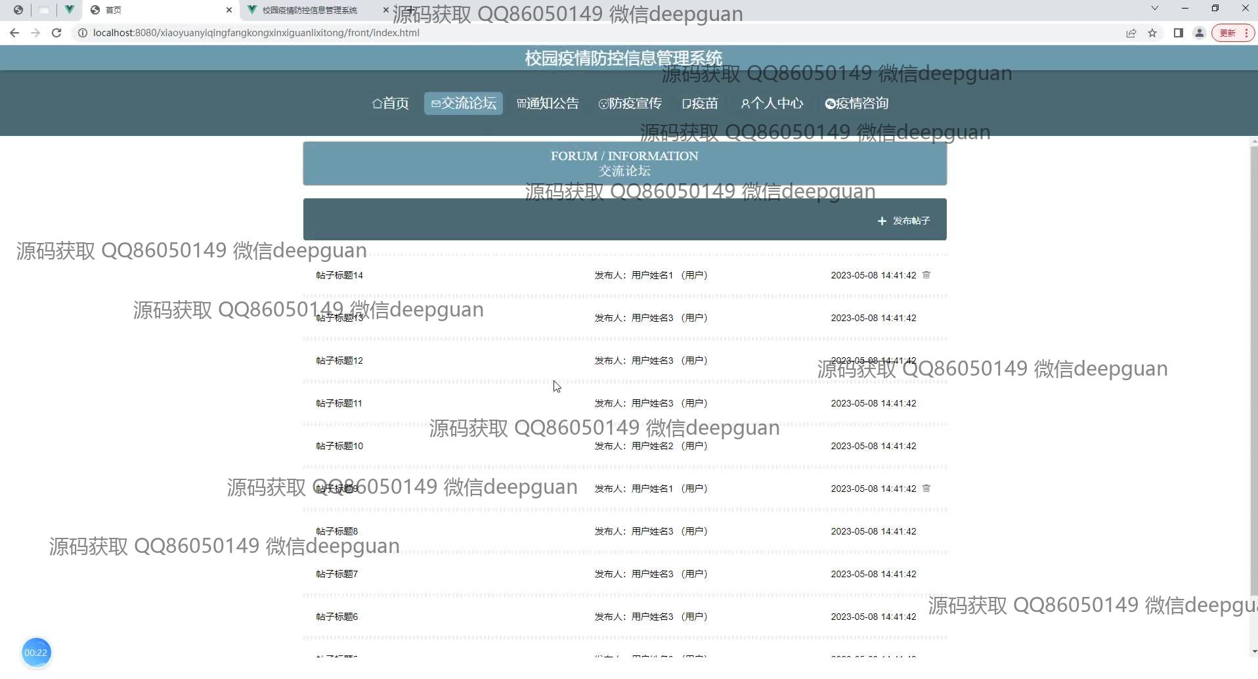The height and width of the screenshot is (679, 1258).
Task: Click the first pinned globe tab
Action: coord(18,10)
